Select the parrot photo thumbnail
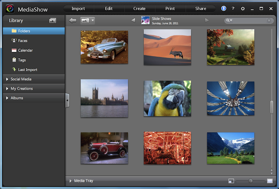This screenshot has height=189, width=279. pyautogui.click(x=167, y=98)
